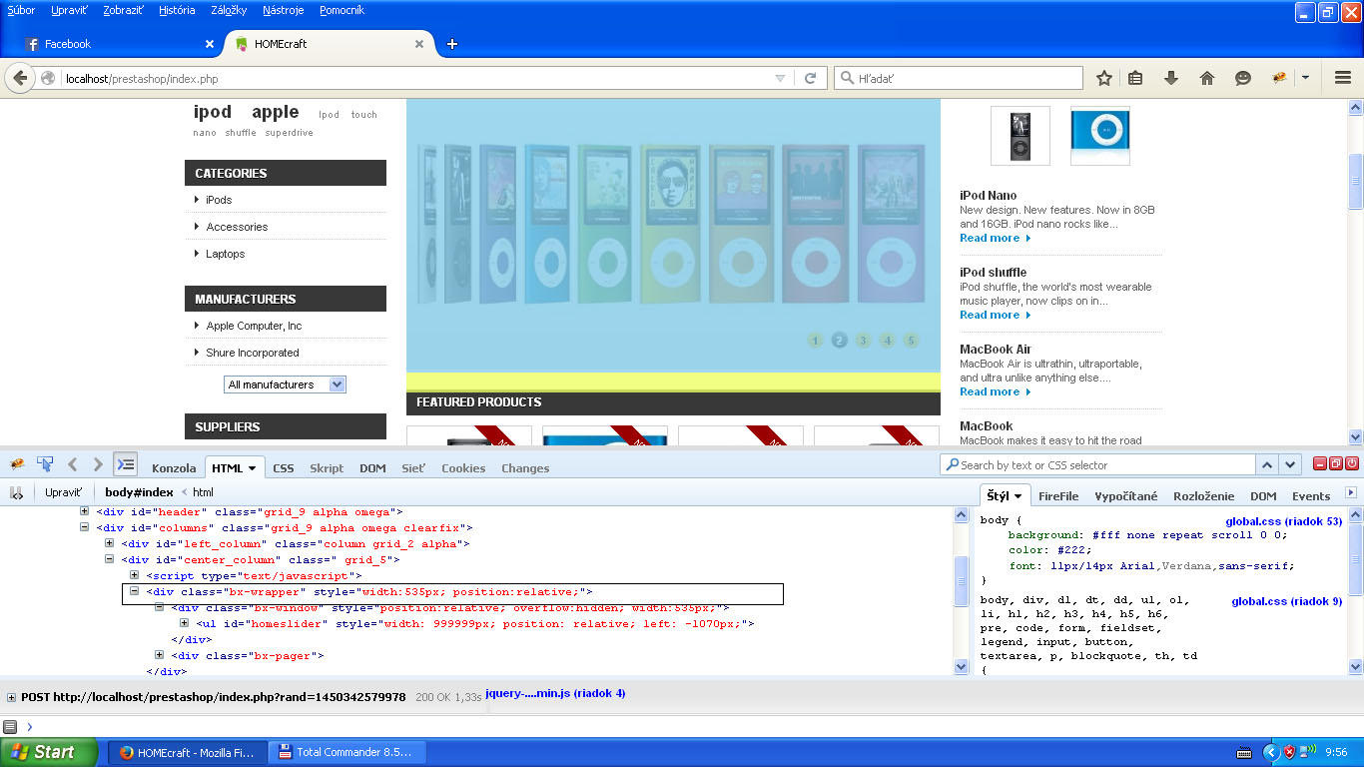Image resolution: width=1364 pixels, height=767 pixels.
Task: Click the blue iPod shuffle thumbnail
Action: point(1100,135)
